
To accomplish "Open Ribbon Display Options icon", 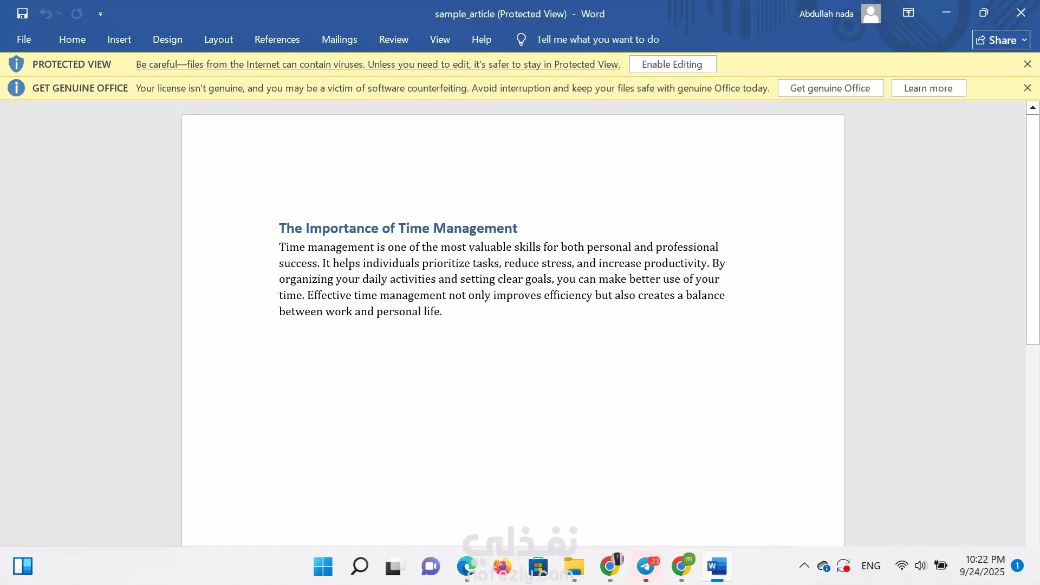I will click(908, 13).
